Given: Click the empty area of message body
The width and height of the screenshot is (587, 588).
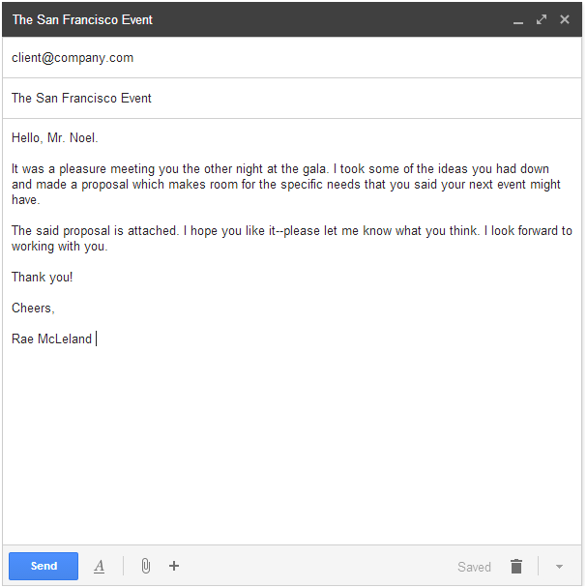Looking at the screenshot, I should 293,443.
